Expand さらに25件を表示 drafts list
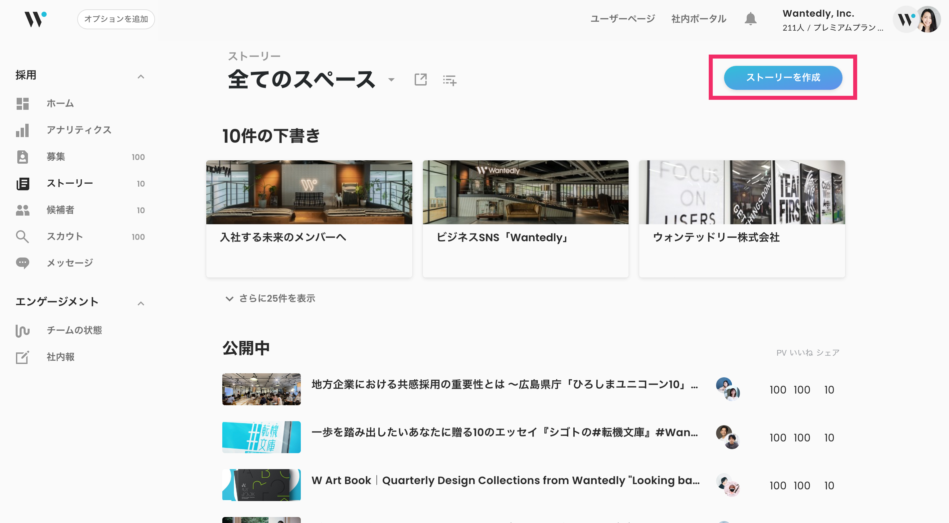This screenshot has width=949, height=523. coord(271,298)
